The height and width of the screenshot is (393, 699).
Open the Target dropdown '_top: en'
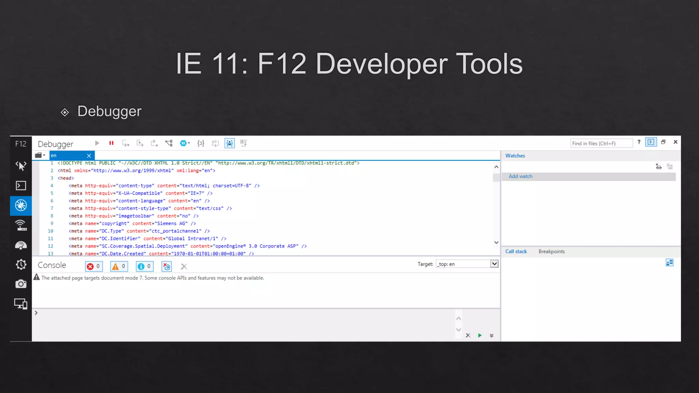(467, 264)
